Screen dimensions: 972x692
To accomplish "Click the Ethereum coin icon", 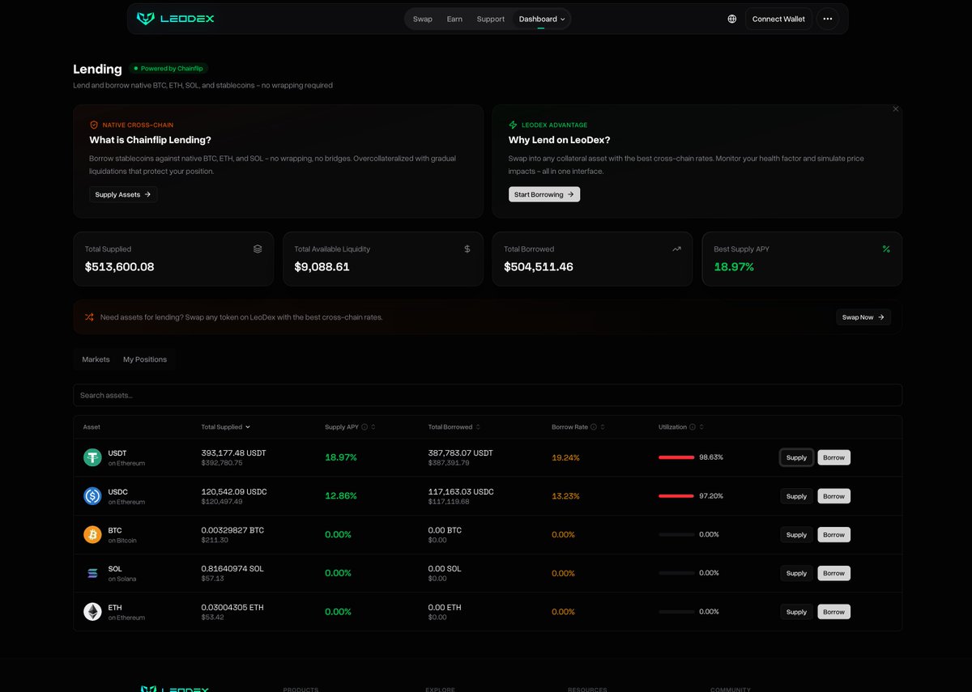I will (92, 612).
